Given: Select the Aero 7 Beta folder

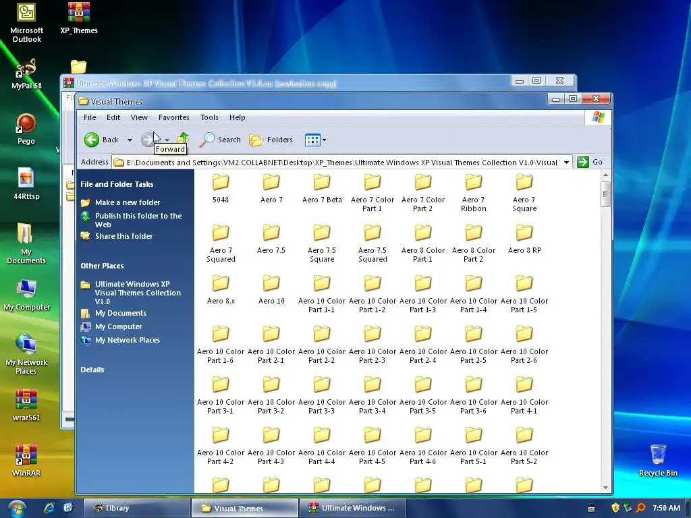Looking at the screenshot, I should pos(322,189).
